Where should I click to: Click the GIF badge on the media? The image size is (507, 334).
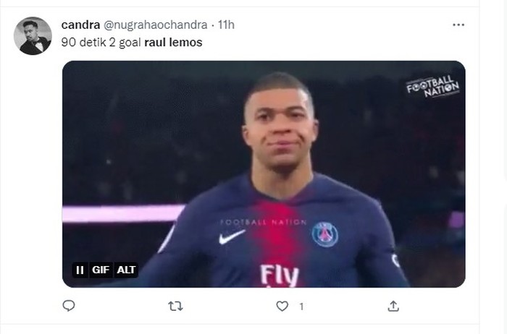pyautogui.click(x=101, y=270)
